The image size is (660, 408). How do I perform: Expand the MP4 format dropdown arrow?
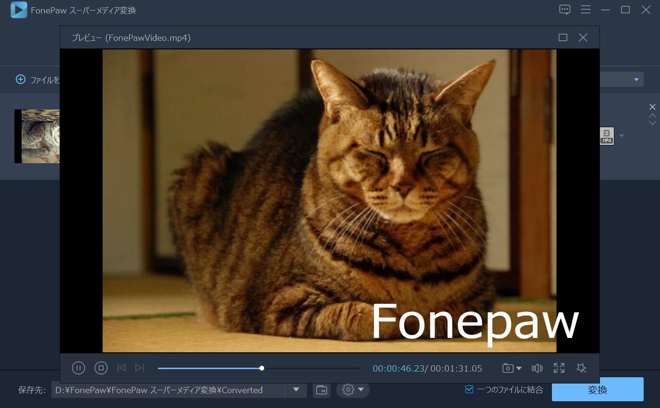(622, 136)
